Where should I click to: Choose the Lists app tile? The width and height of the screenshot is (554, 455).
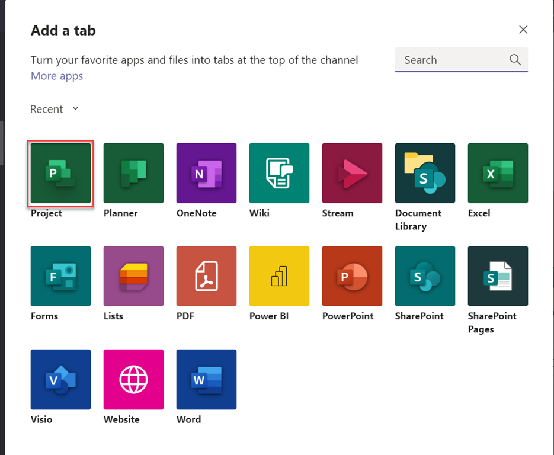tap(133, 276)
